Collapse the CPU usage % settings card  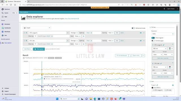(173, 44)
